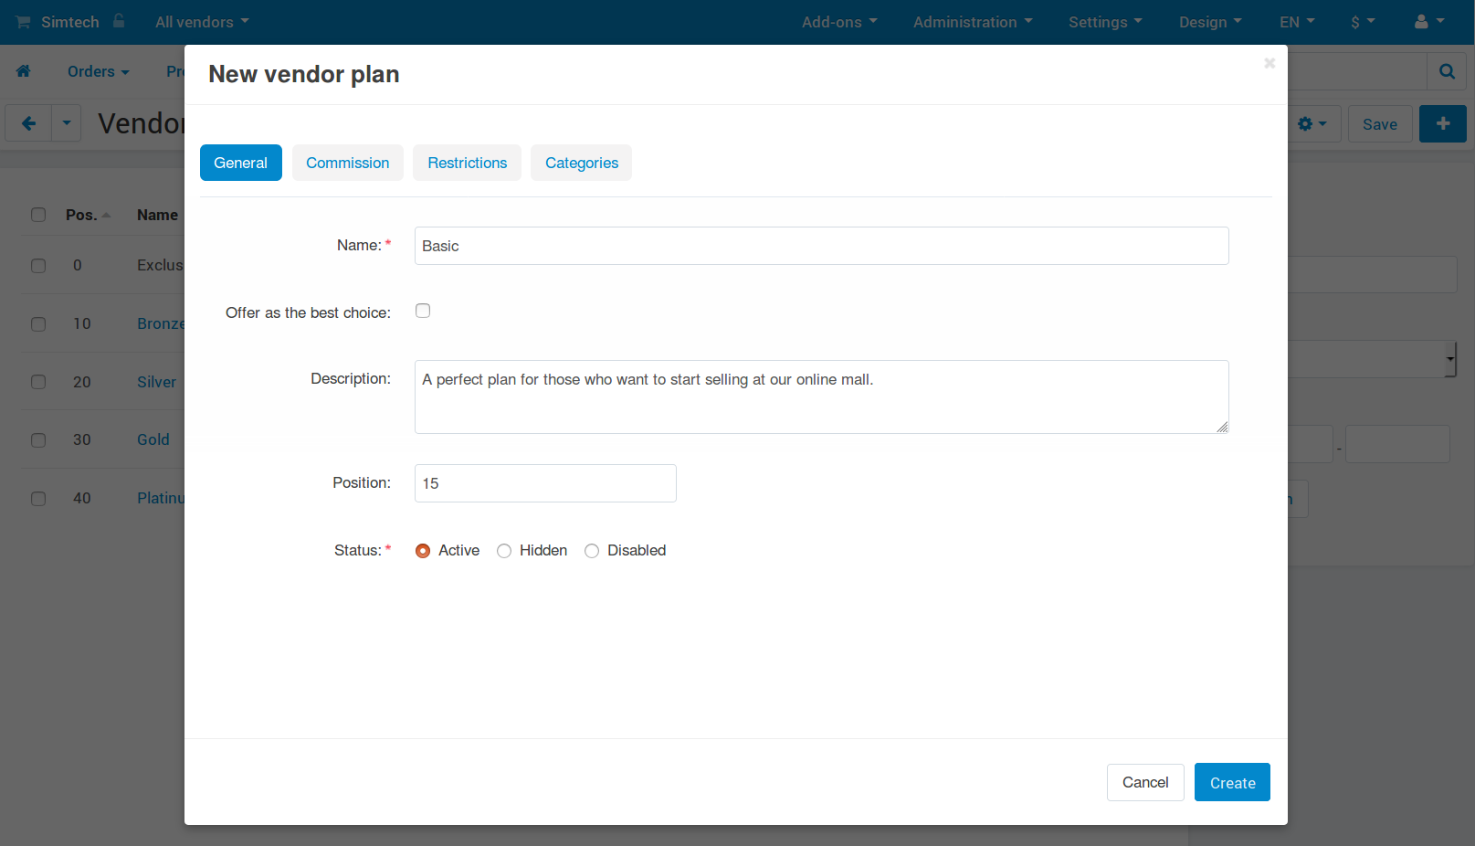Screen dimensions: 1475x846
Task: Toggle the select-all checkbox in table header
Action: tap(38, 215)
